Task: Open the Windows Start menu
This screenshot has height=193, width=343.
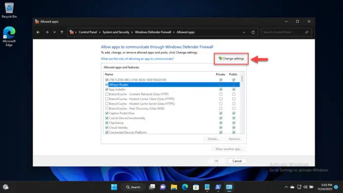Action: pos(114,187)
